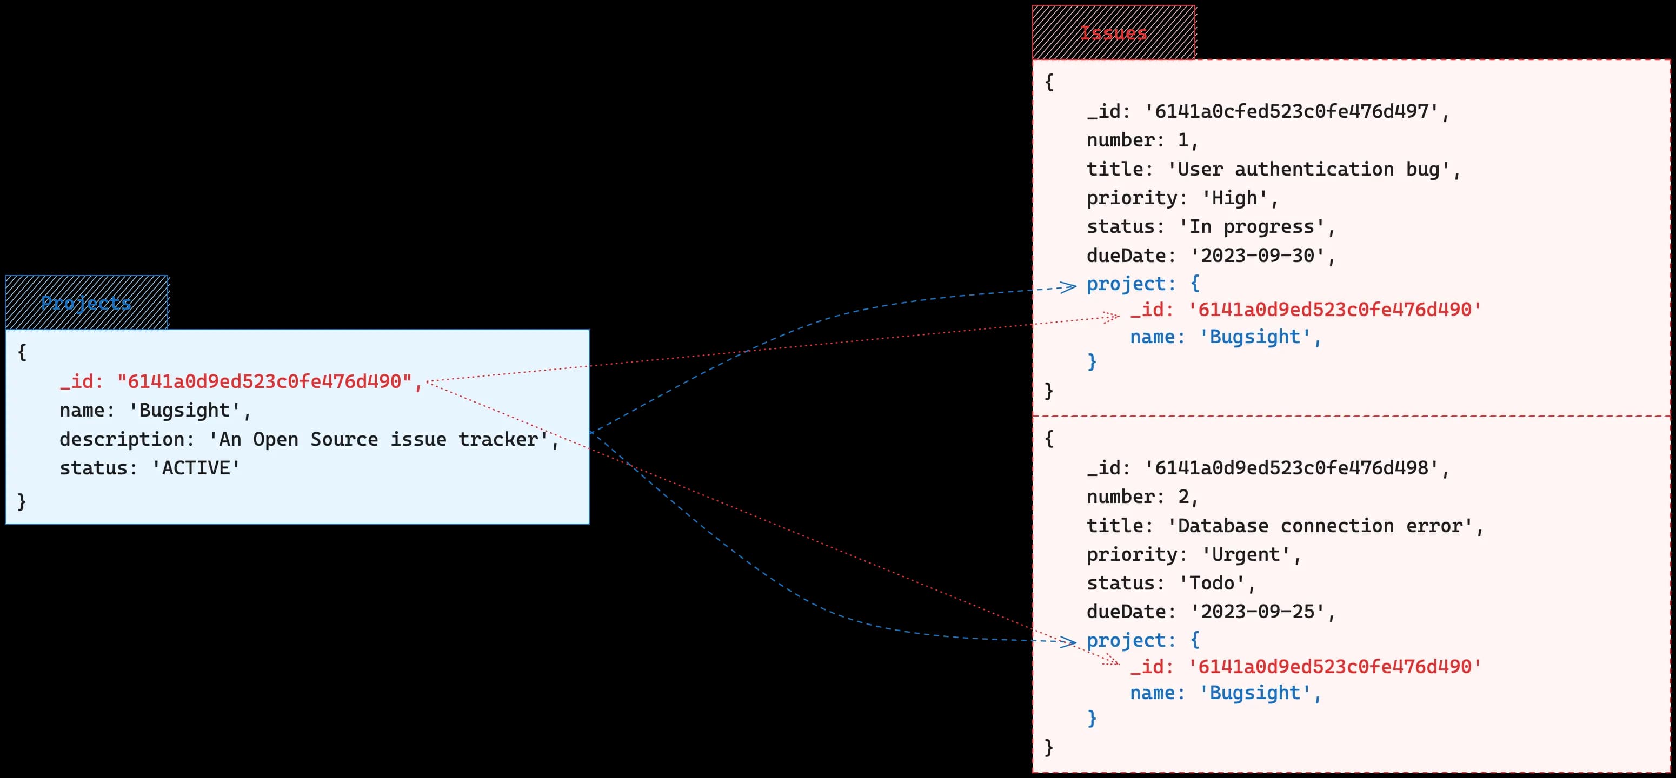
Task: Click 'project: {' in issue number 1
Action: coord(1143,284)
